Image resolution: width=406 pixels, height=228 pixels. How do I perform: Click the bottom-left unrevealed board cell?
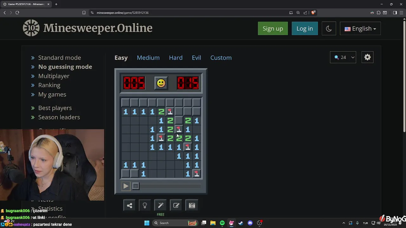tap(125, 174)
